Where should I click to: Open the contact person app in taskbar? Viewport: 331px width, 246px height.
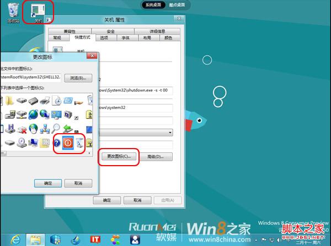[135, 240]
